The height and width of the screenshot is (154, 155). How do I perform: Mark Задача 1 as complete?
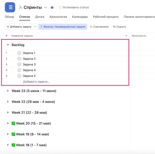[x=19, y=53]
